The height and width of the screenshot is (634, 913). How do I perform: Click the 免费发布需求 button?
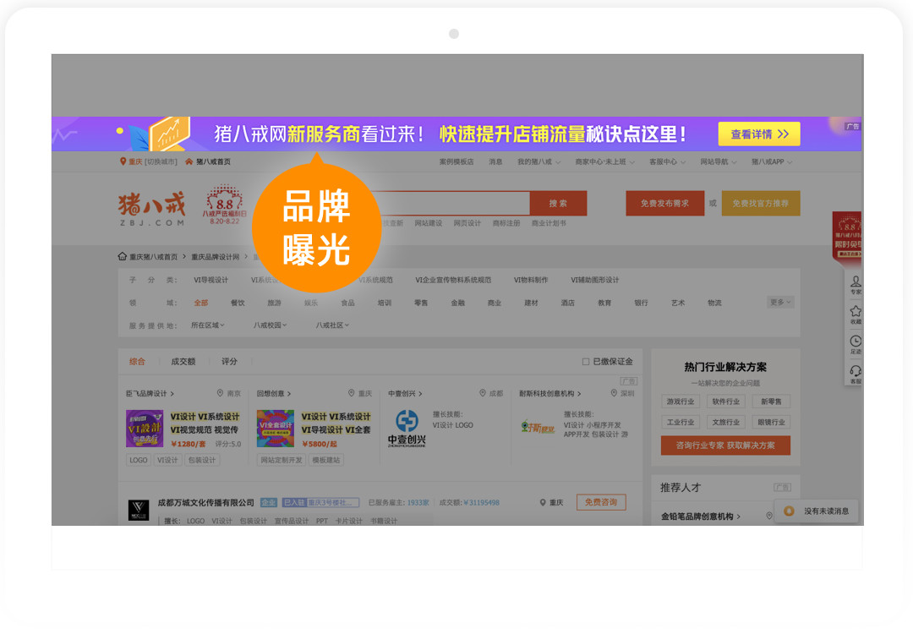(665, 203)
